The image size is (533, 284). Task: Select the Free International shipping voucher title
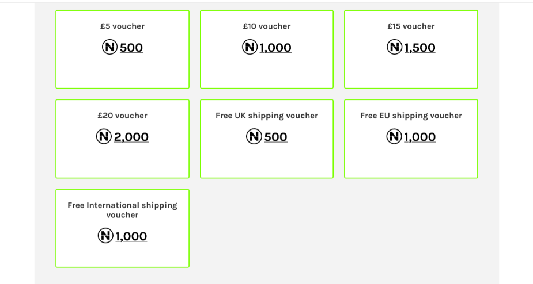(x=122, y=210)
